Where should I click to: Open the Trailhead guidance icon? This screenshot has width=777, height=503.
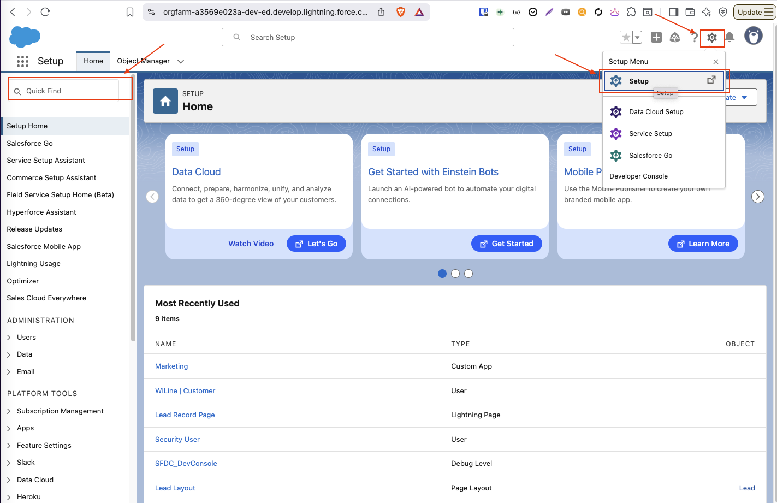[x=675, y=37]
